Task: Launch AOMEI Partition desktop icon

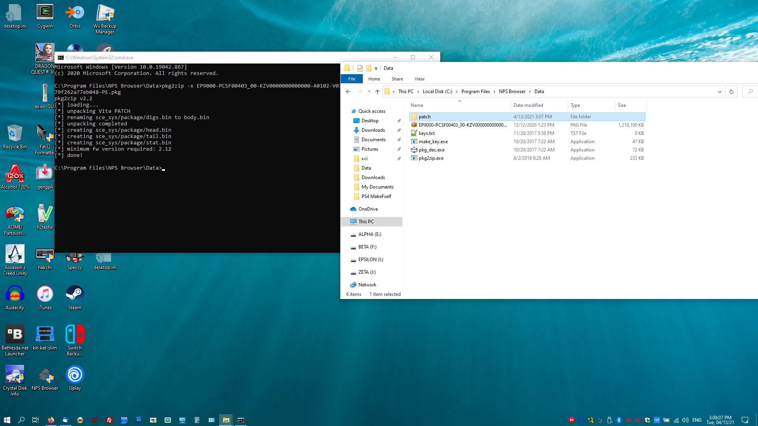Action: [15, 220]
